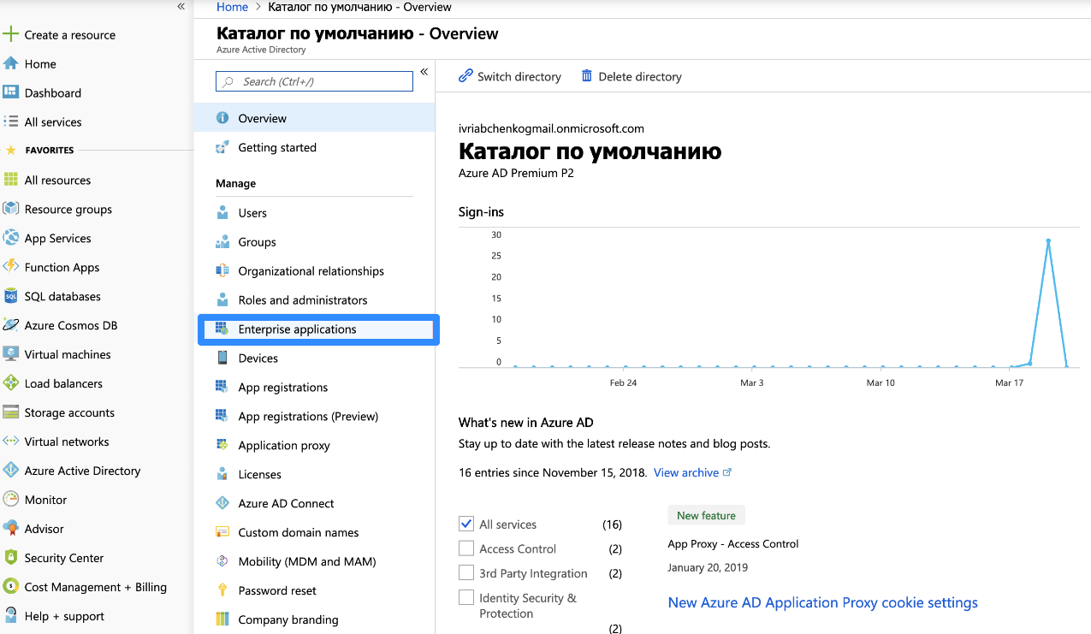Collapse the main left sidebar chevron
The width and height of the screenshot is (1091, 634).
181,6
